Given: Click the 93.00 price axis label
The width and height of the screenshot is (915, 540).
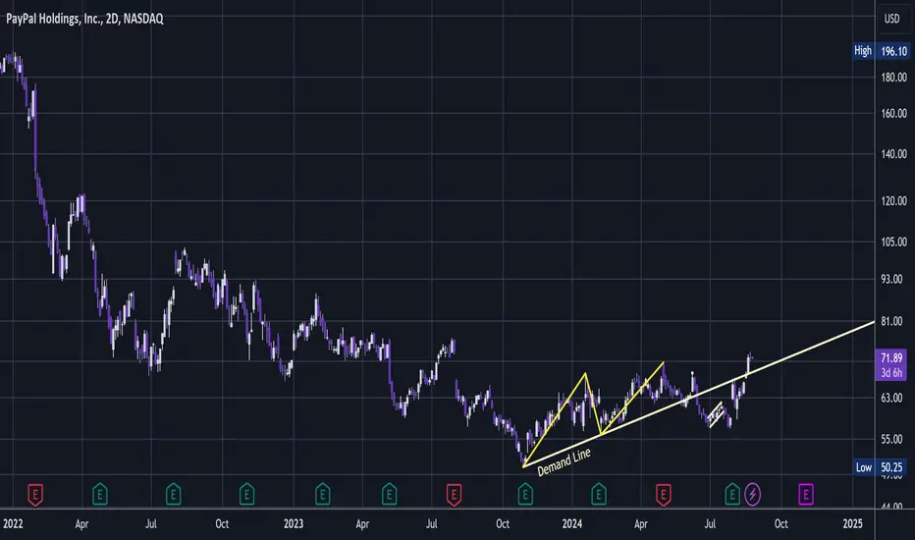Looking at the screenshot, I should click(x=891, y=279).
